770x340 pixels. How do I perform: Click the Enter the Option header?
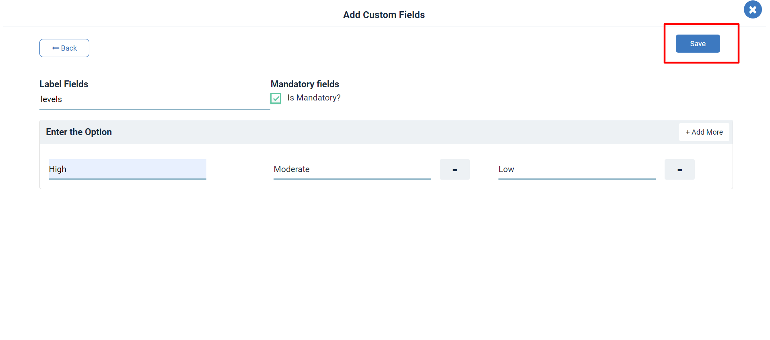[79, 132]
